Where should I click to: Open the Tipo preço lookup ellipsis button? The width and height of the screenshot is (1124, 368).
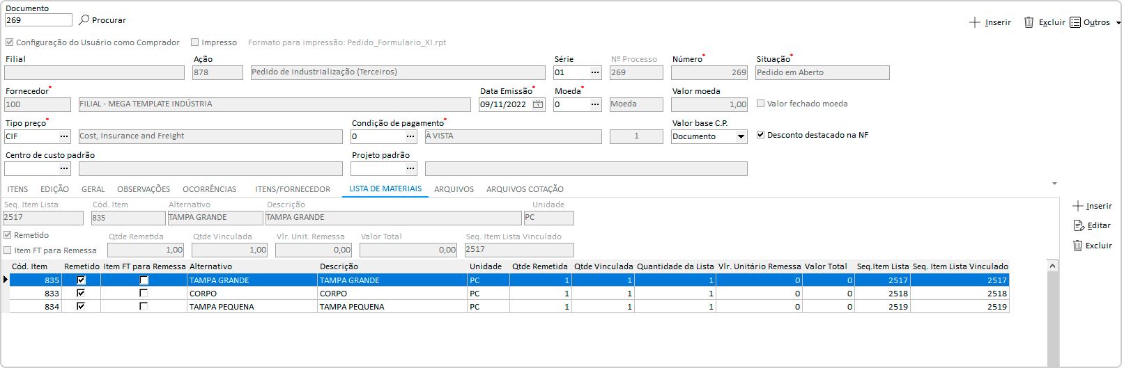(64, 136)
